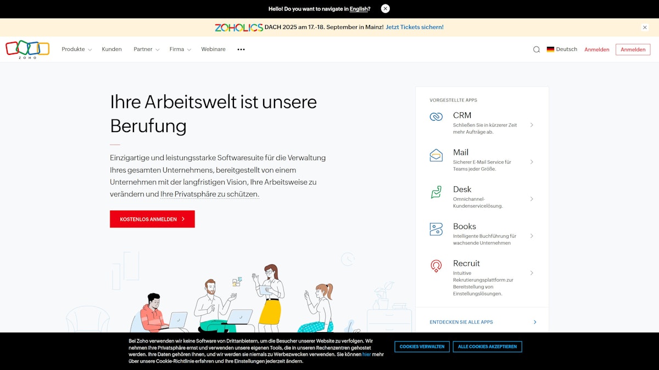Dismiss the Zoholics announcement banner
The width and height of the screenshot is (659, 370).
[x=645, y=27]
